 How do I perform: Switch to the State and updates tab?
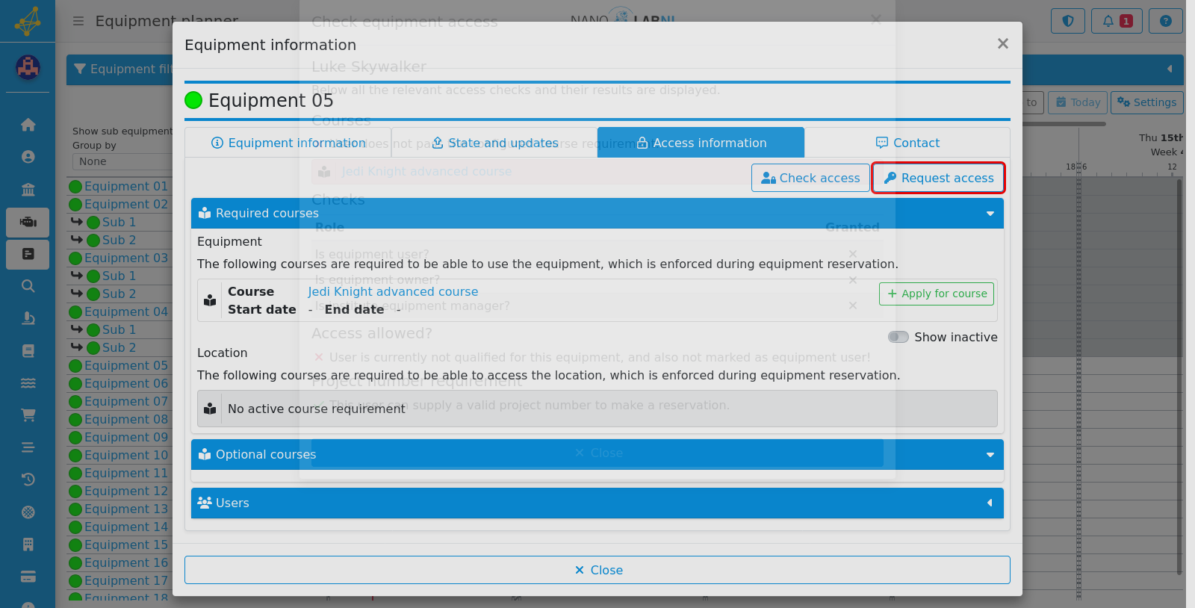point(495,143)
